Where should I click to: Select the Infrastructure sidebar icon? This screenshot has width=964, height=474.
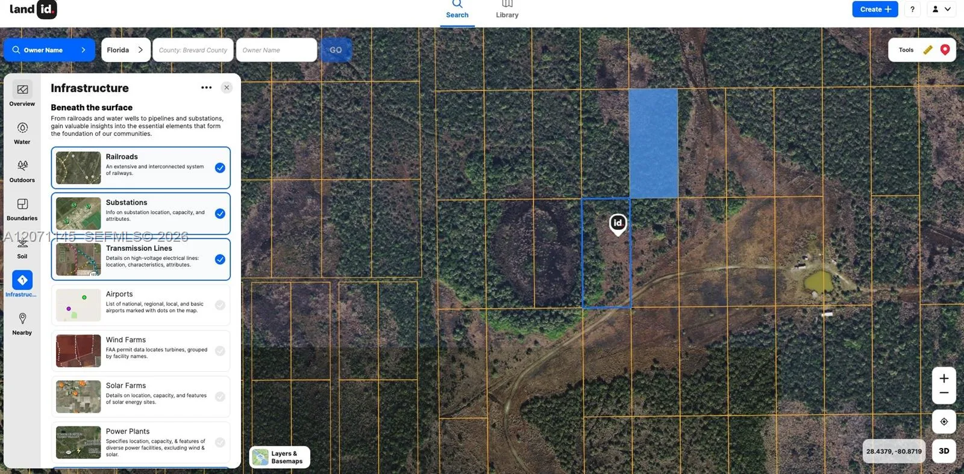coord(22,280)
